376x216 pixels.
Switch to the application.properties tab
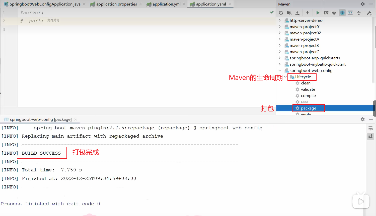[x=116, y=4]
